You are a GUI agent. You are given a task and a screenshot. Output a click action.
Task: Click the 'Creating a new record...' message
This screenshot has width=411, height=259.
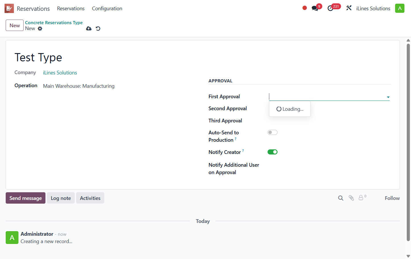[x=47, y=241]
